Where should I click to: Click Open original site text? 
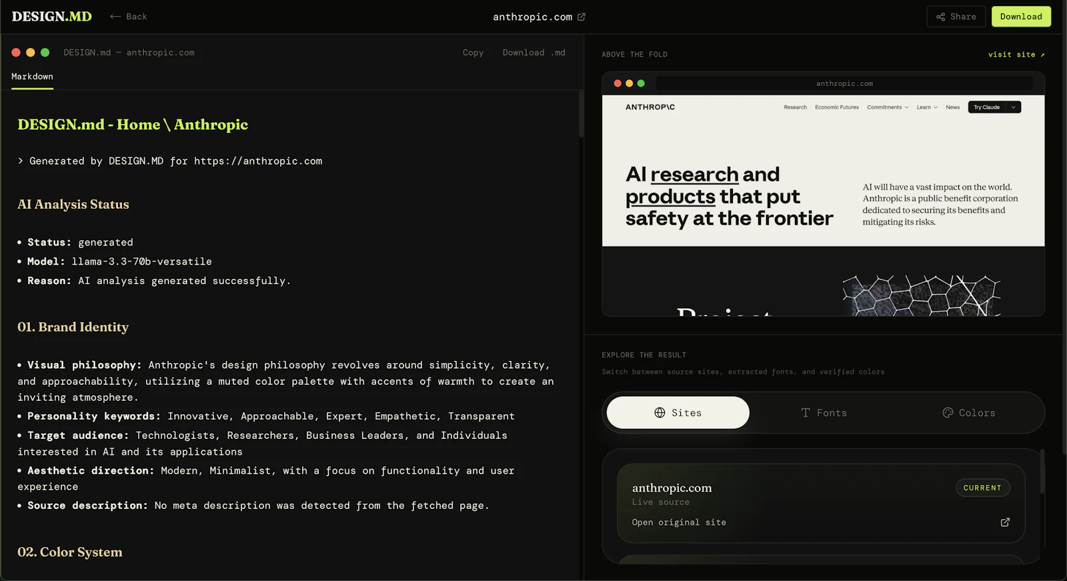(679, 522)
